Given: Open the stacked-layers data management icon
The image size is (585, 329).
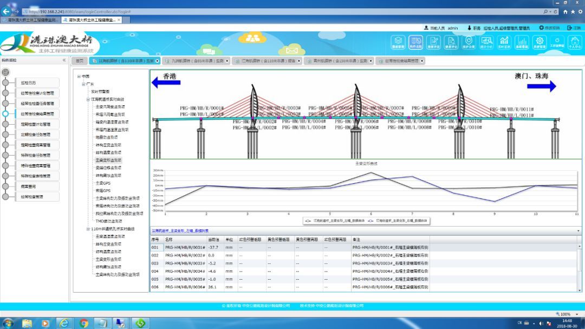Looking at the screenshot, I should pos(398,42).
